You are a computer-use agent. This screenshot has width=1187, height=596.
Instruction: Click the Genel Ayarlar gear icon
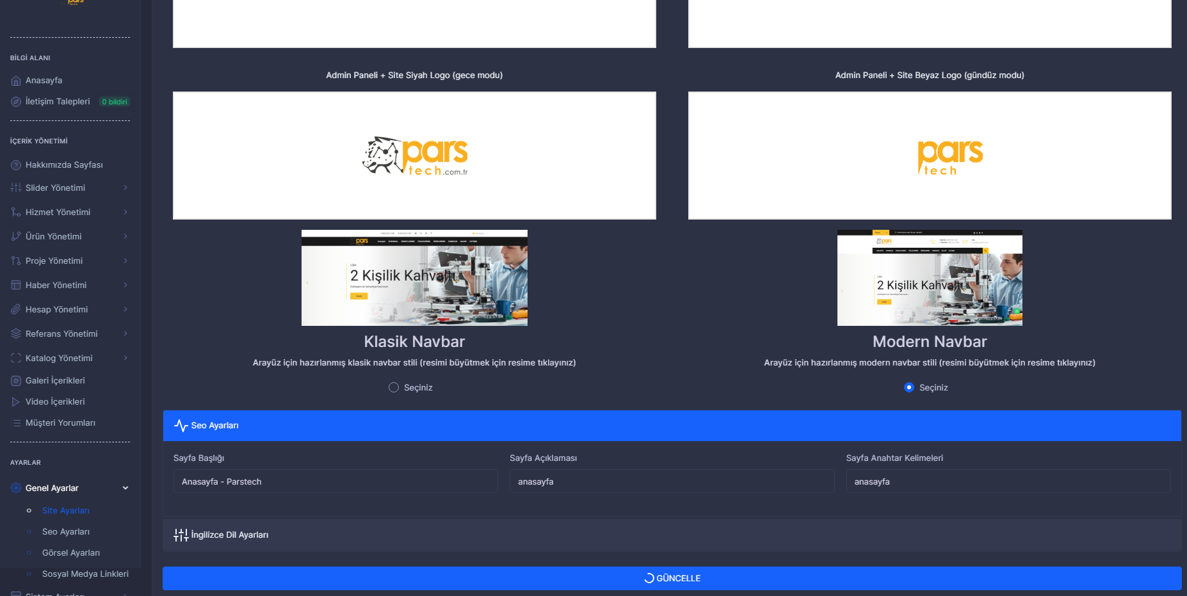[x=16, y=488]
